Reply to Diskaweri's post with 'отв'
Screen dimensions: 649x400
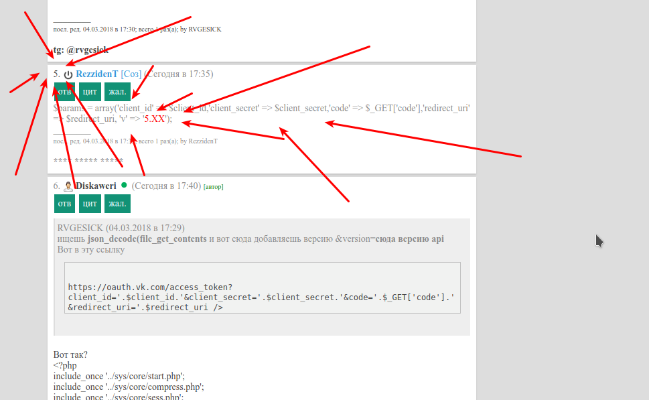(x=64, y=203)
